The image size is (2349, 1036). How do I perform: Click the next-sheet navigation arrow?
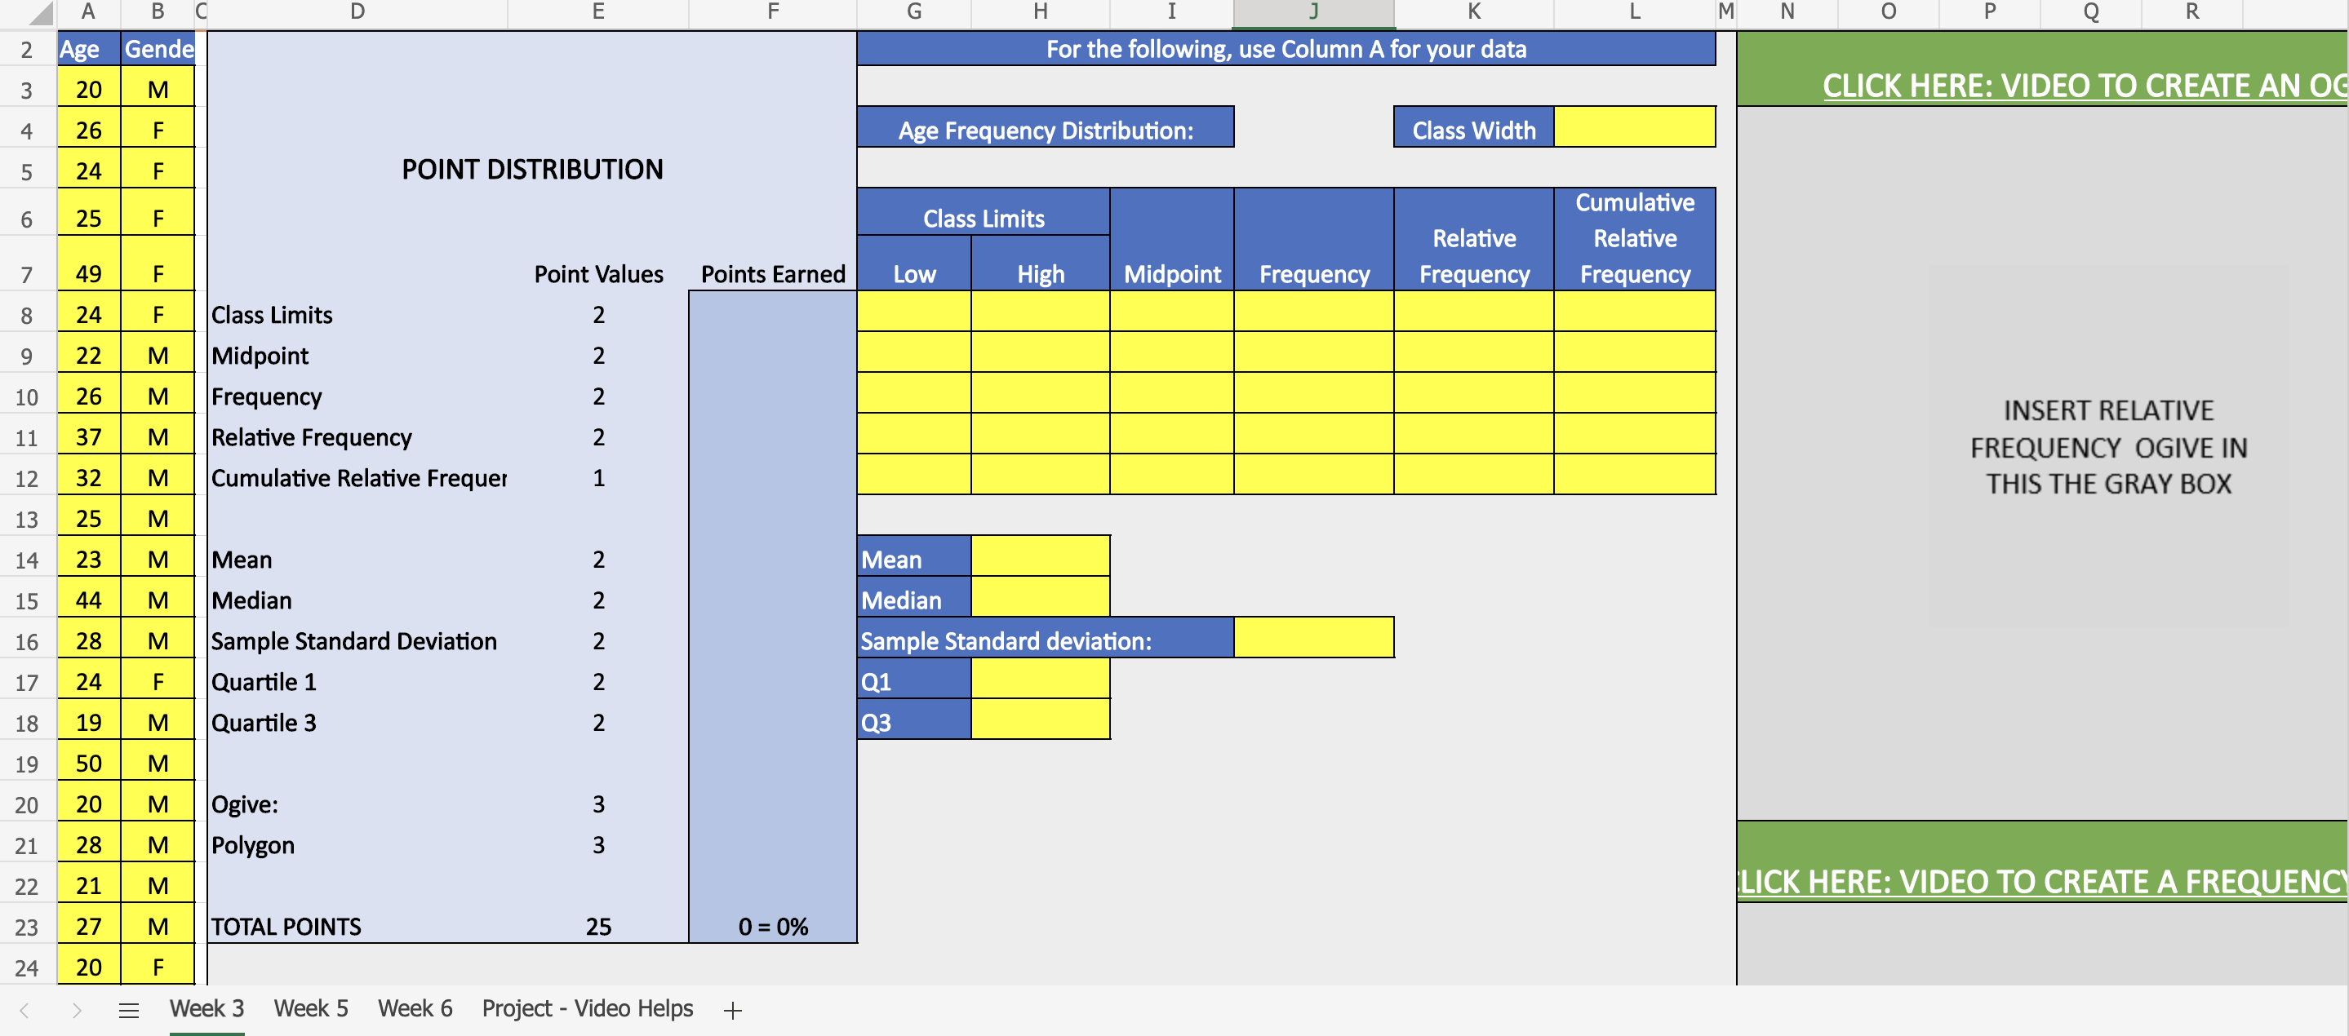[76, 1008]
